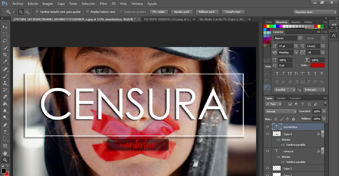Viewport: 339px width, 176px height.
Task: Open the Filtro menu
Action: click(x=104, y=4)
